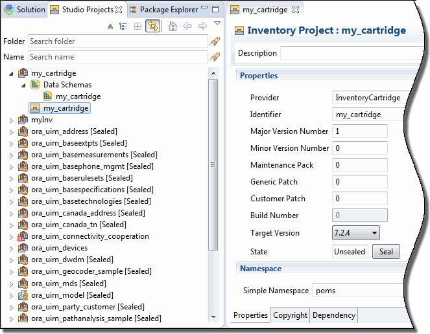Click the hierarchical tree layout icon
The height and width of the screenshot is (334, 430).
123,27
